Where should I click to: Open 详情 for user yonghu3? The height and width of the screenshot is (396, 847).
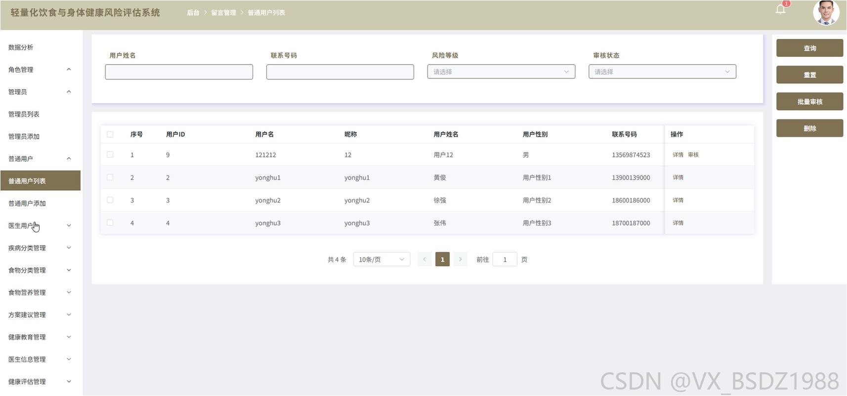[678, 223]
